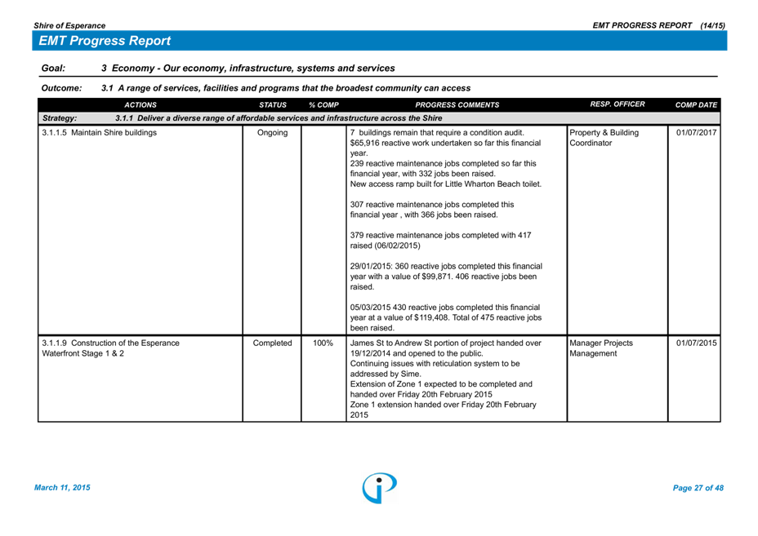
Task: Click the PROGRESS COMMENTS column header
Action: click(457, 105)
